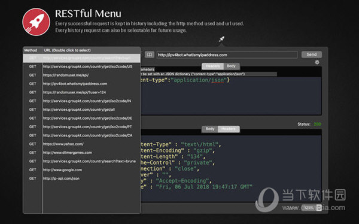Switch to request Body tab beside Headers

click(231, 66)
